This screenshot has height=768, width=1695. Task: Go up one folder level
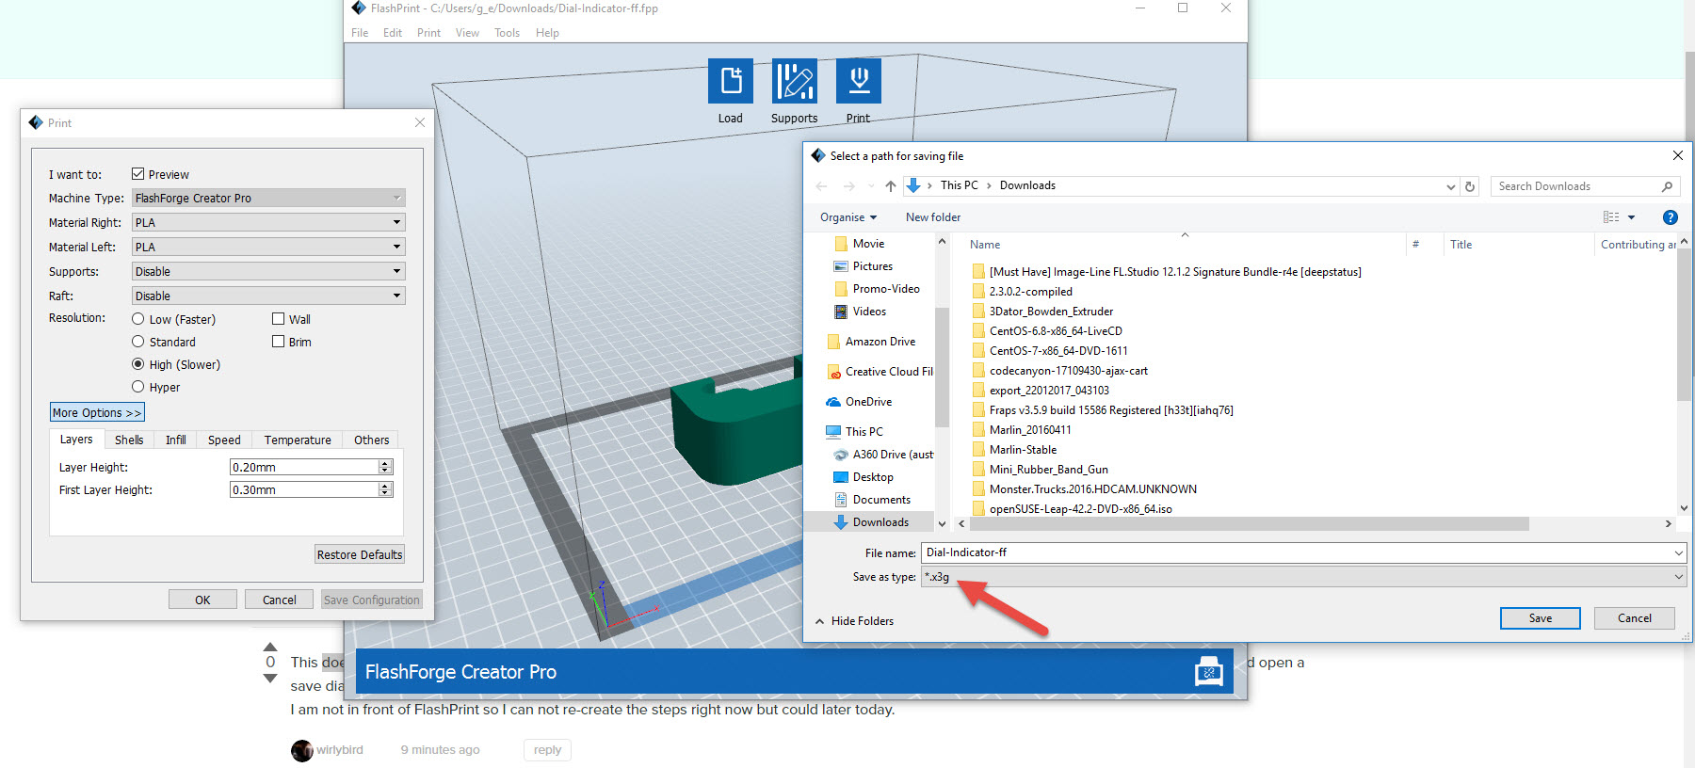point(890,186)
